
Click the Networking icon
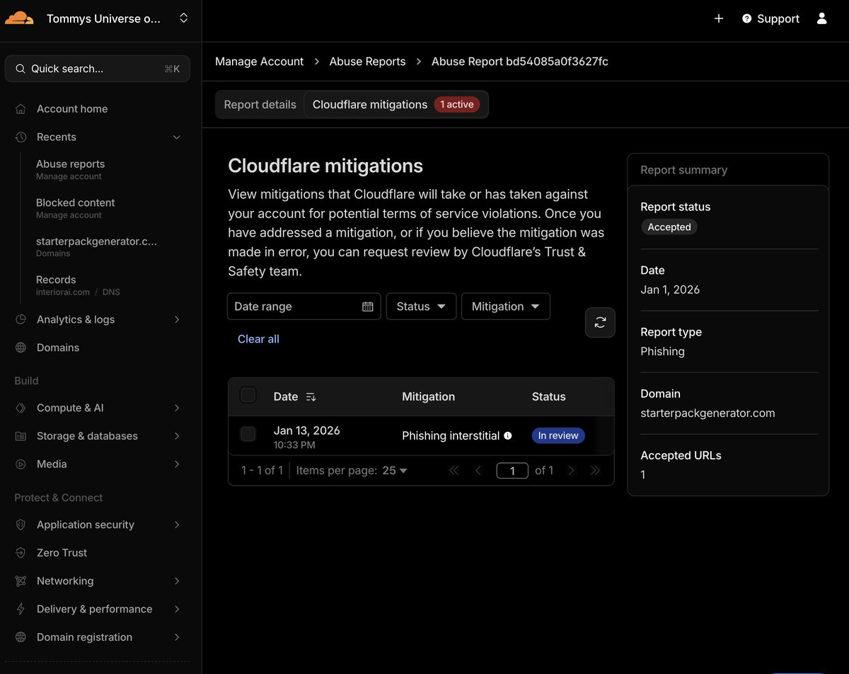pos(21,581)
